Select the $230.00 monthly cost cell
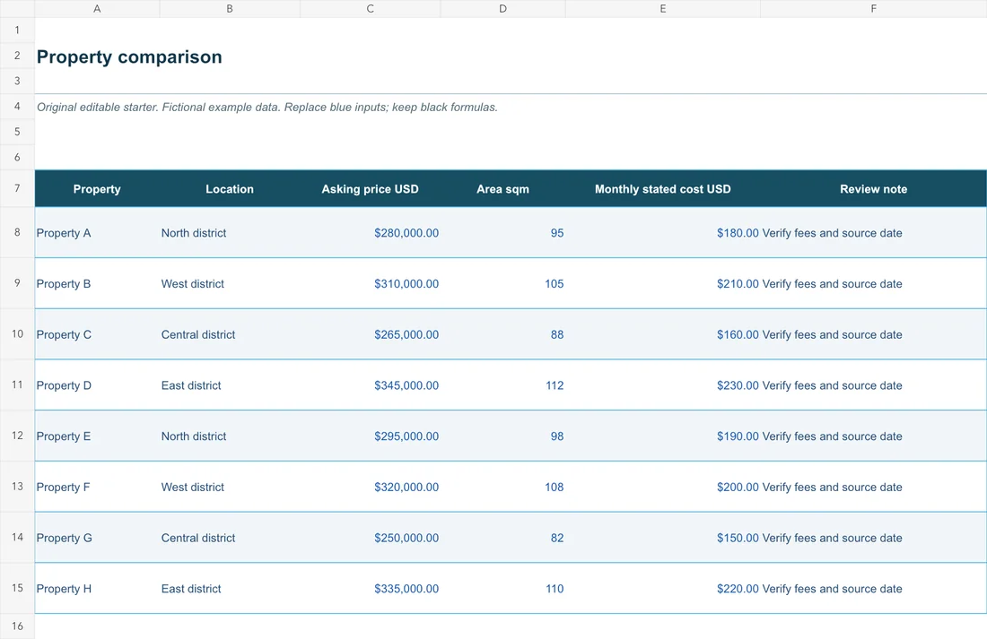987x639 pixels. (663, 385)
